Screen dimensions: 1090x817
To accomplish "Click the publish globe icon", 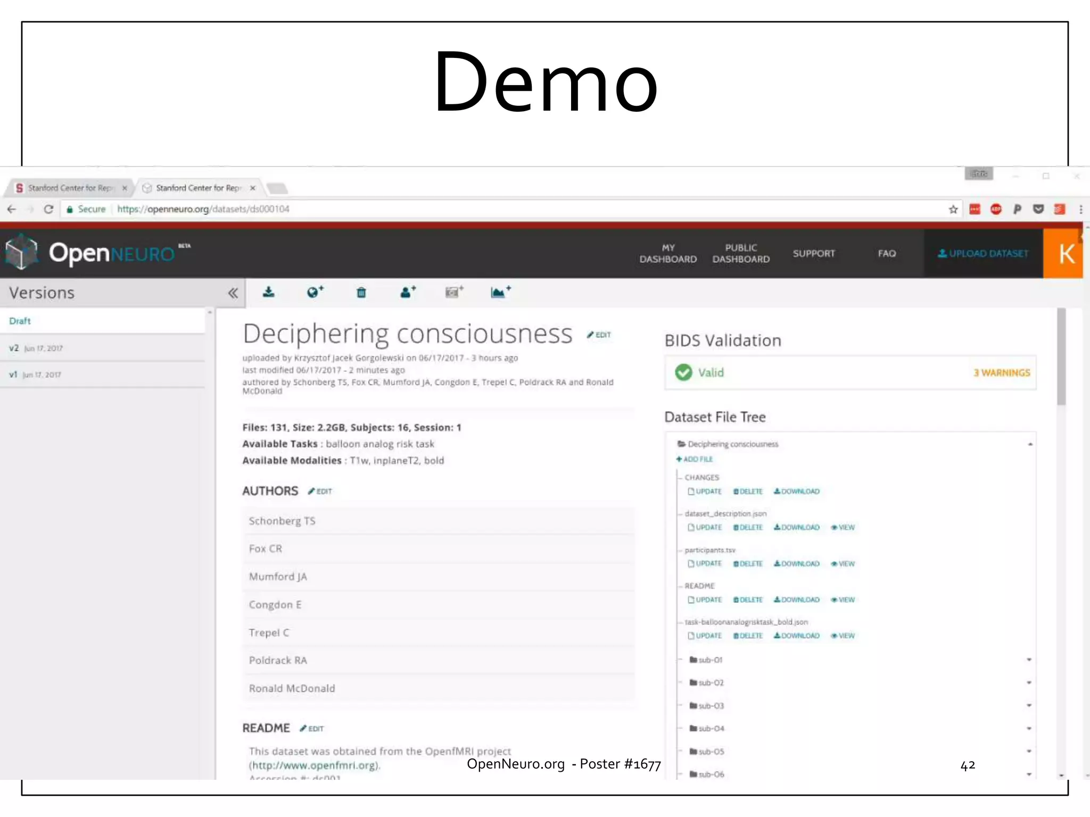I will 315,292.
